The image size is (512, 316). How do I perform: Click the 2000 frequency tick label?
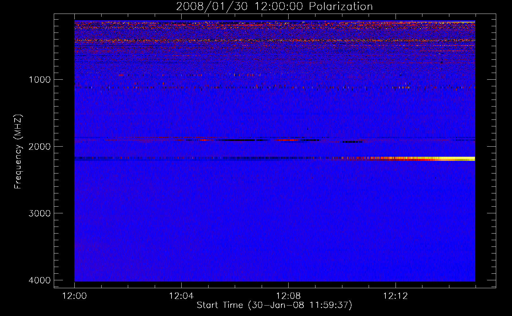tap(40, 147)
